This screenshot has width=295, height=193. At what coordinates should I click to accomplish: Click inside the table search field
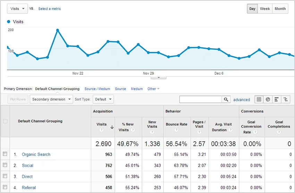[201, 99]
